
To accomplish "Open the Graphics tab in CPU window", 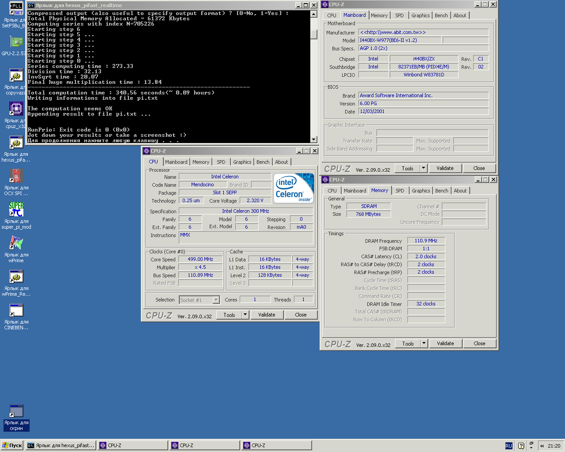I will point(242,162).
